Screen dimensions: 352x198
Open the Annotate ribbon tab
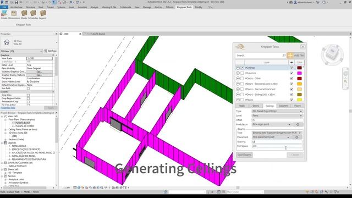click(82, 7)
